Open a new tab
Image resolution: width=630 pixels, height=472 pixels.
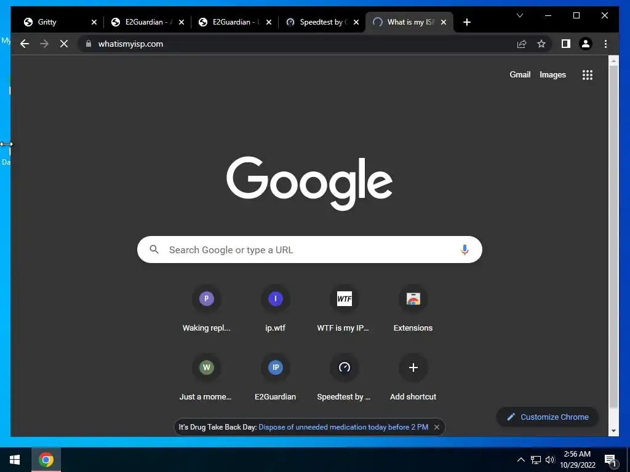click(x=466, y=22)
